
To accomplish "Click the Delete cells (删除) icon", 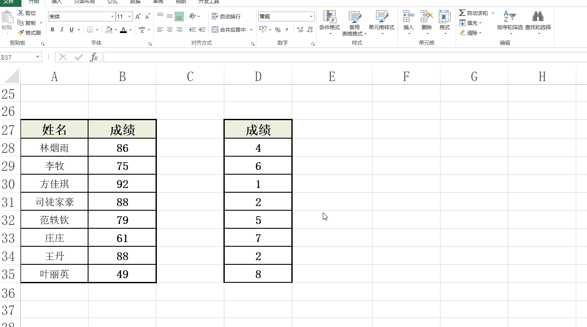I will pos(427,17).
